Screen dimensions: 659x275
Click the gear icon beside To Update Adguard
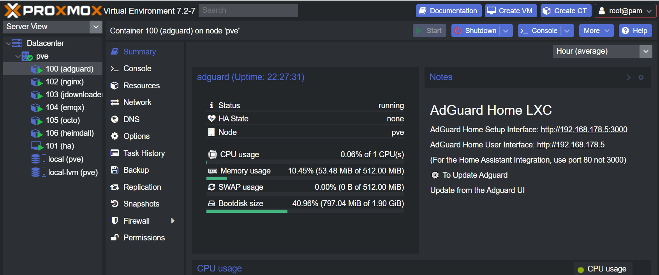click(435, 175)
